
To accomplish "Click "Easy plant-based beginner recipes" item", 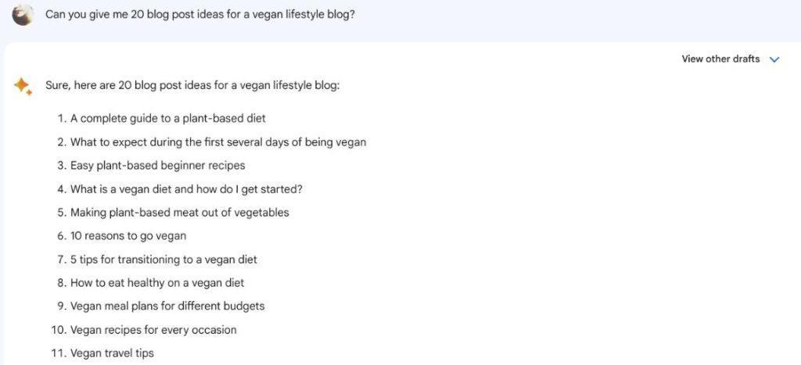I will pyautogui.click(x=157, y=166).
